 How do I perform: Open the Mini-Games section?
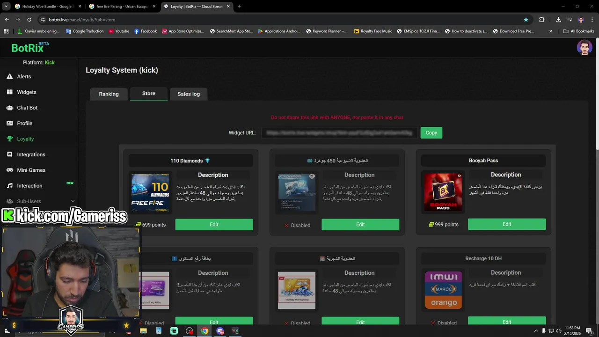click(31, 170)
